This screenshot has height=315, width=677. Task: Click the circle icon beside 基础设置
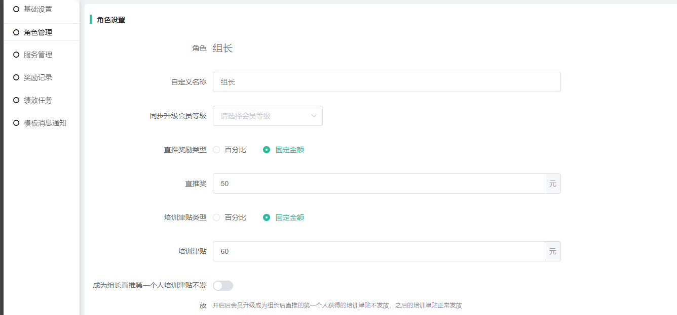(x=16, y=9)
